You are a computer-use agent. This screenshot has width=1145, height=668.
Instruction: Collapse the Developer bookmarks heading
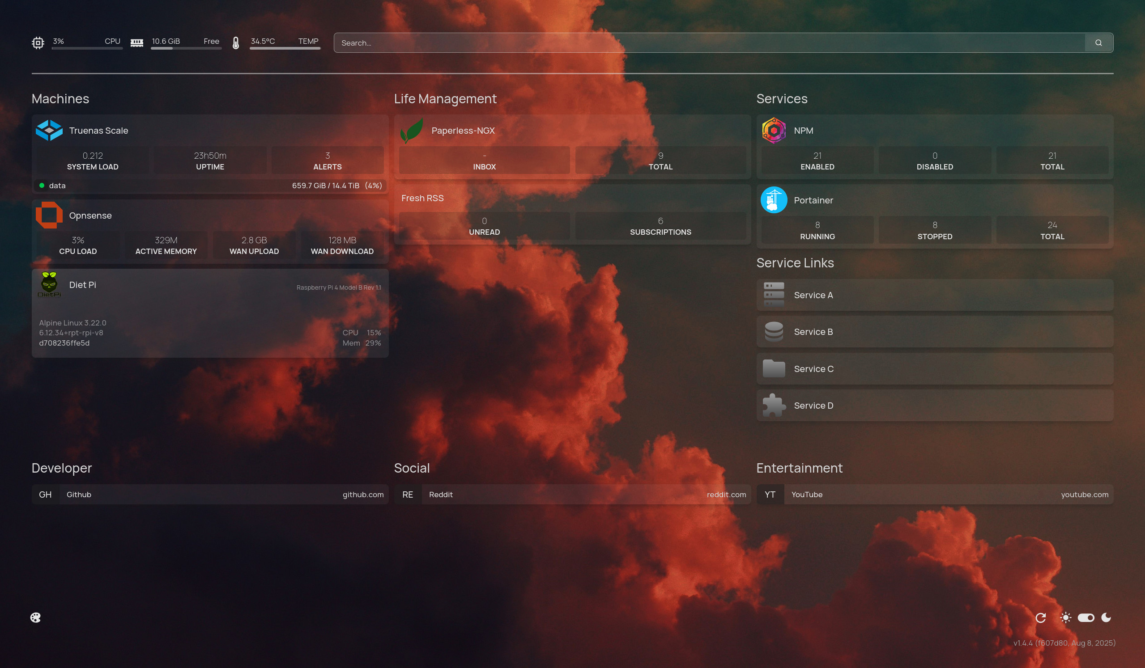coord(61,468)
